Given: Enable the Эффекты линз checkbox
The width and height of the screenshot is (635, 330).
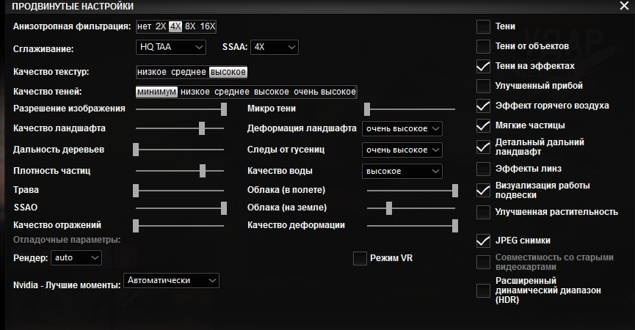Looking at the screenshot, I should 483,169.
